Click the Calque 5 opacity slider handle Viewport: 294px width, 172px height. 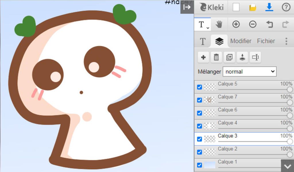coord(290,90)
